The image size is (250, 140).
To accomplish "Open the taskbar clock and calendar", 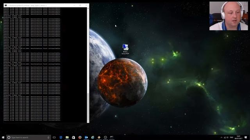I will coord(239,137).
